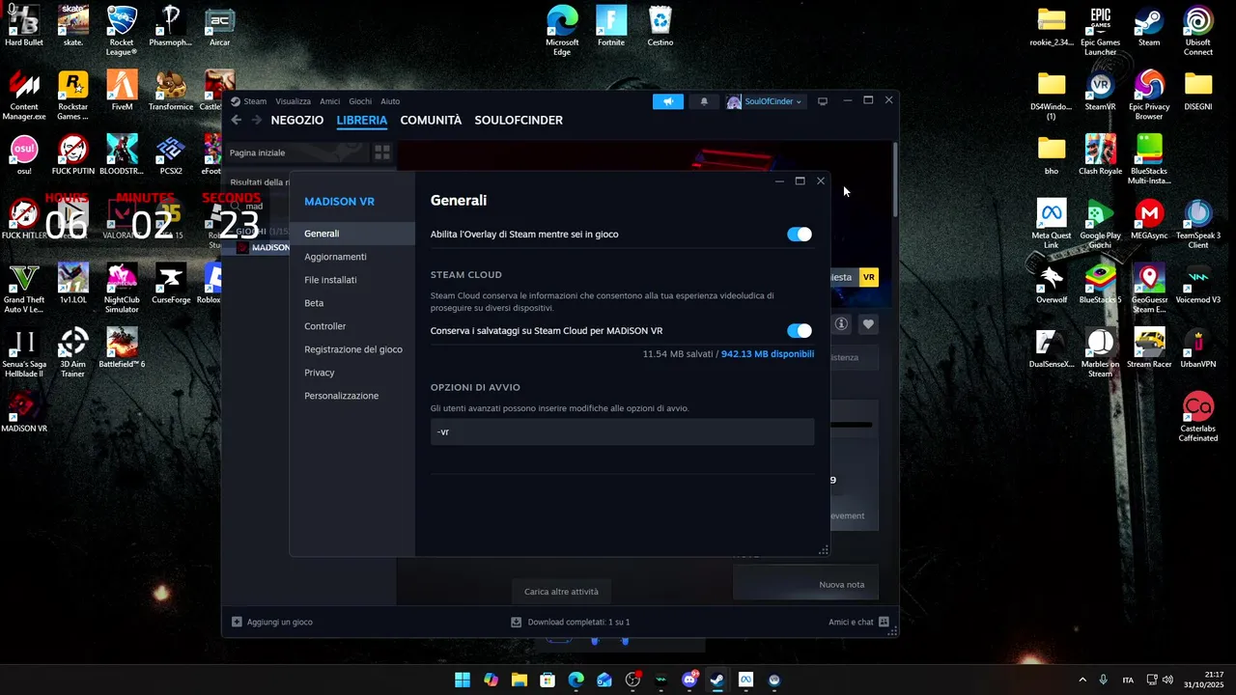Open the Aiuto menu
1236x695 pixels.
[x=390, y=101]
